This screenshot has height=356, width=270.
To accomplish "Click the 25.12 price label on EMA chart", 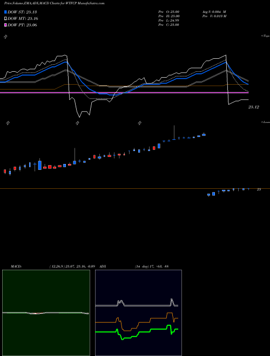I will pyautogui.click(x=254, y=107).
